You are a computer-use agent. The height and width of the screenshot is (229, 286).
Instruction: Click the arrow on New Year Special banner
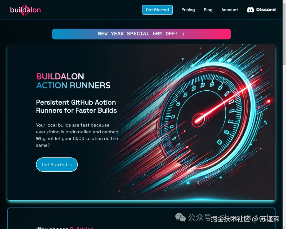[182, 34]
